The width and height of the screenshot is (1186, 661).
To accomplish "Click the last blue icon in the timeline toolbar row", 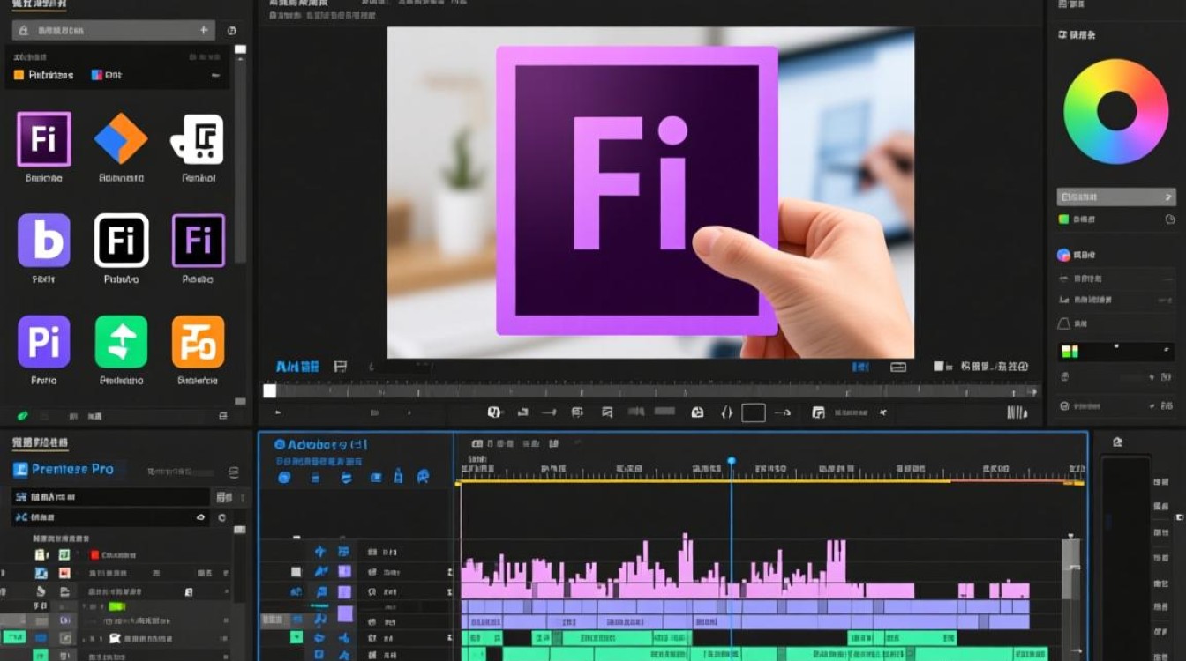I will [x=423, y=477].
